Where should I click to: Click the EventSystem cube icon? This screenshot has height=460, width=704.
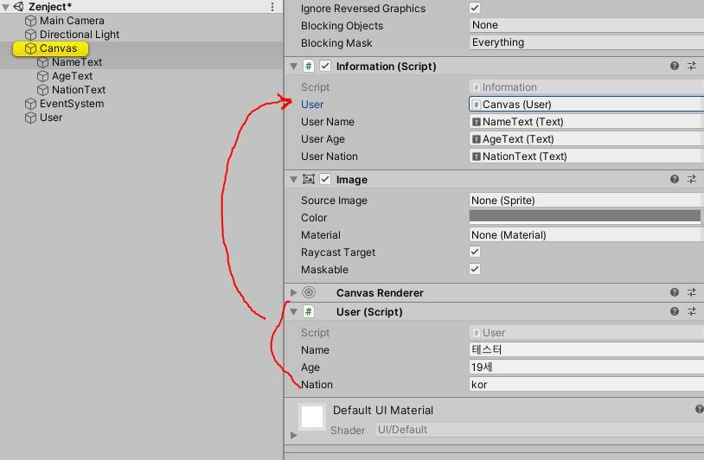coord(30,104)
